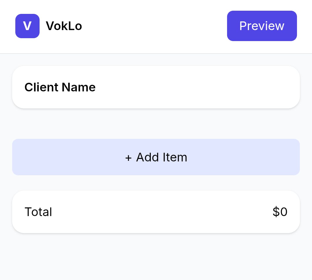Click the Client Name input field
Screen dimensions: 312x280
click(156, 87)
